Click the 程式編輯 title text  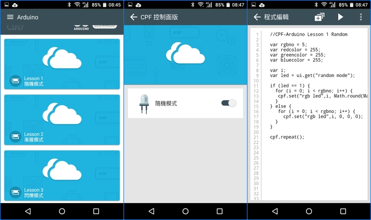point(276,17)
